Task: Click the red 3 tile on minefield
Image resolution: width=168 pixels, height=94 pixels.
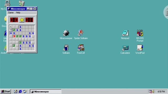Action: click(x=14, y=36)
